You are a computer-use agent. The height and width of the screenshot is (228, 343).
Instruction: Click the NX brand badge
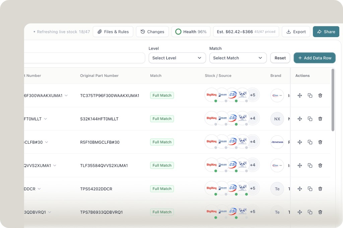pos(277,119)
